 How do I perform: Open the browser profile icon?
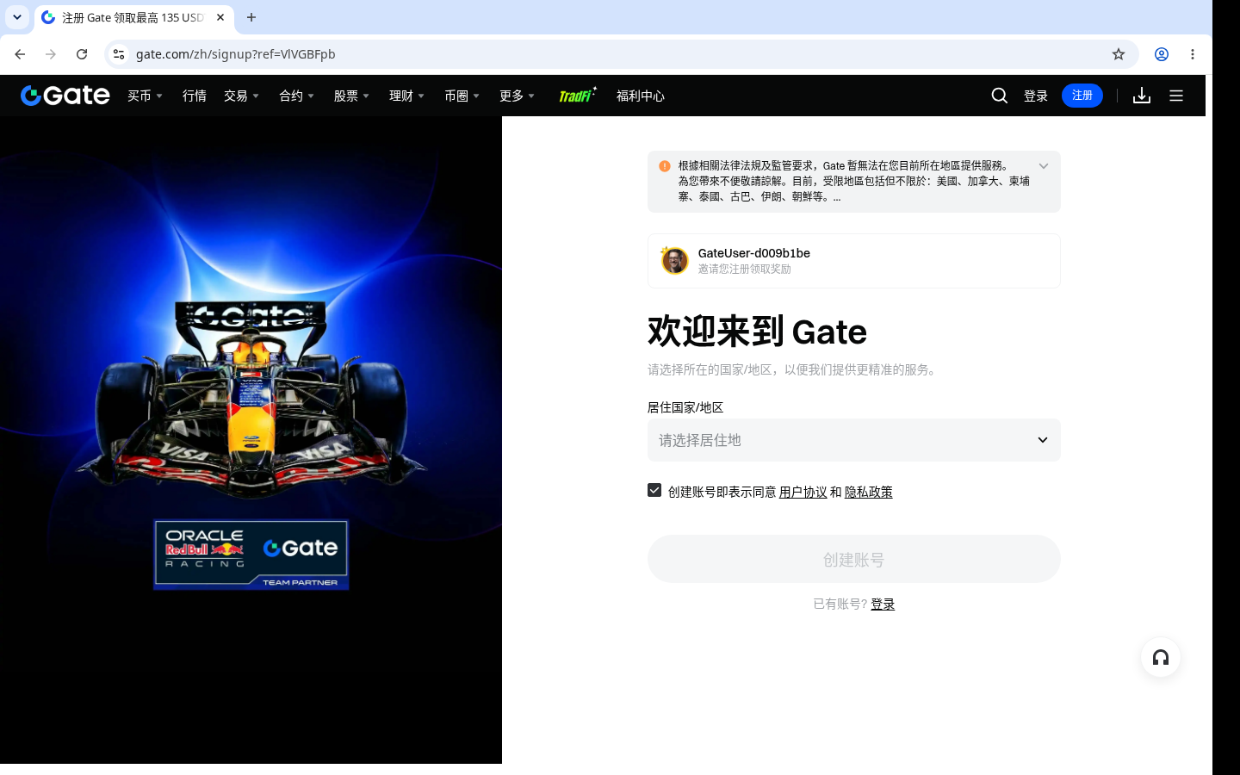[1162, 54]
